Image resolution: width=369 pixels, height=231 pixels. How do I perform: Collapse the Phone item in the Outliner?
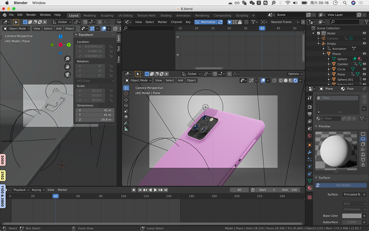[323, 54]
